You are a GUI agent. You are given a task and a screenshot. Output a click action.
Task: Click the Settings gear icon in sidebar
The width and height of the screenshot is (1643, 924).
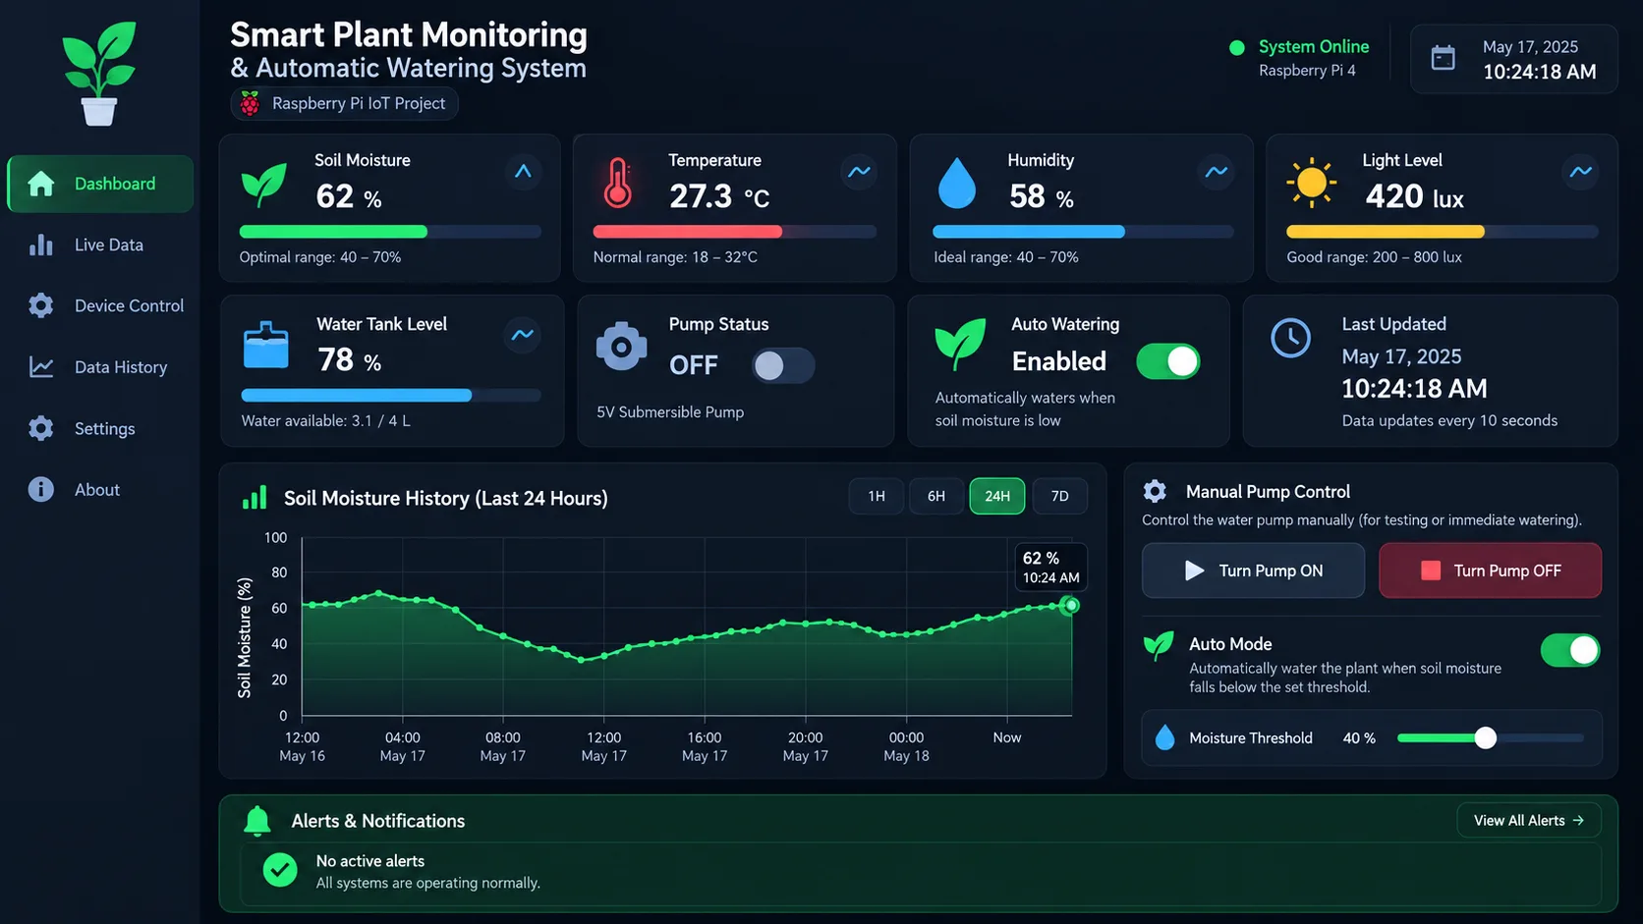tap(41, 428)
